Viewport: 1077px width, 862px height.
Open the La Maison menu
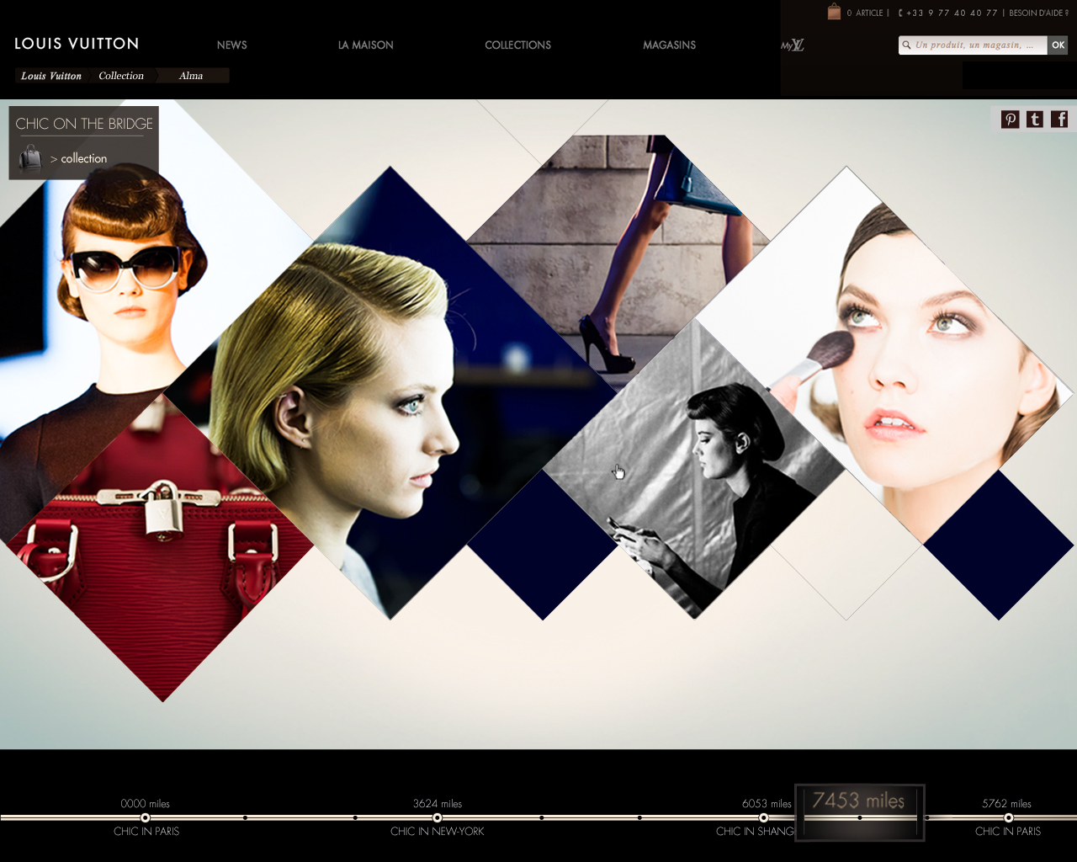365,45
